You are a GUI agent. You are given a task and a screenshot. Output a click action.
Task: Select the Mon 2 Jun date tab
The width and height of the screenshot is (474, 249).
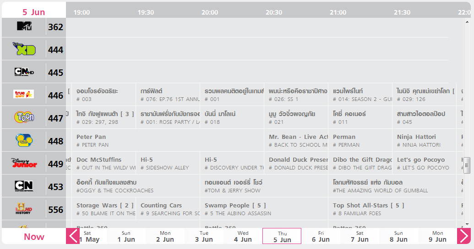point(165,236)
